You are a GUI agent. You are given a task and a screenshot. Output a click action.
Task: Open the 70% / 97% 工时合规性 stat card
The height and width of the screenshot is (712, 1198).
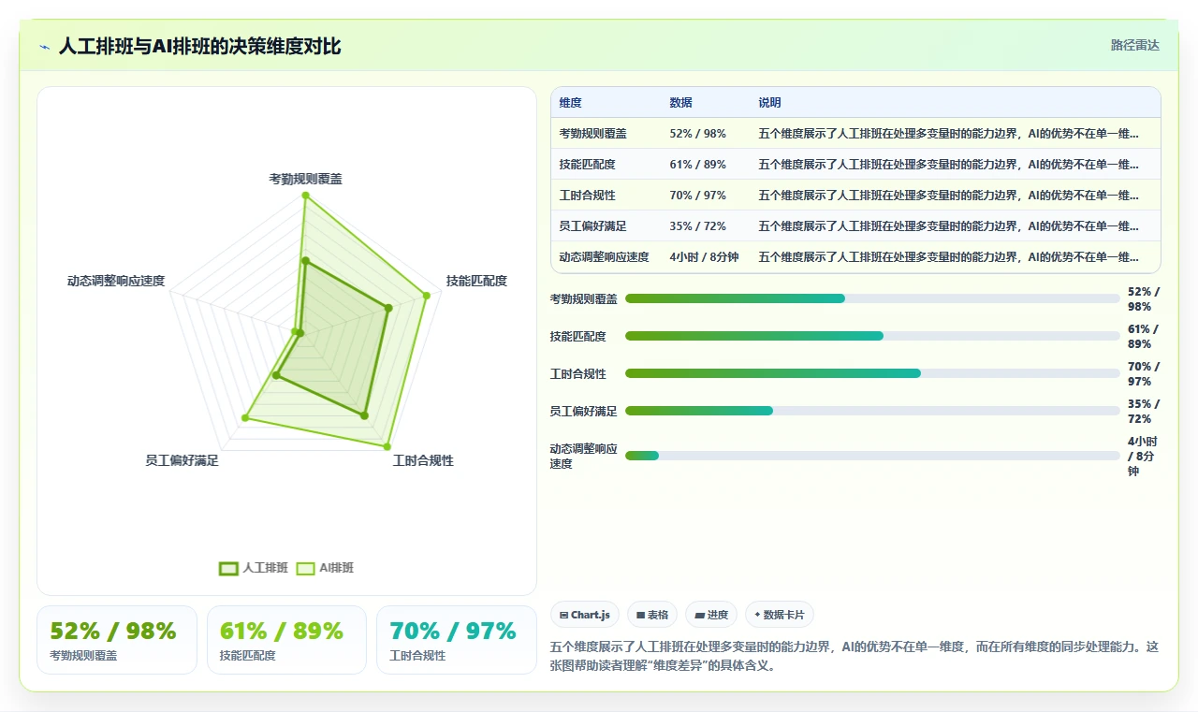point(457,640)
